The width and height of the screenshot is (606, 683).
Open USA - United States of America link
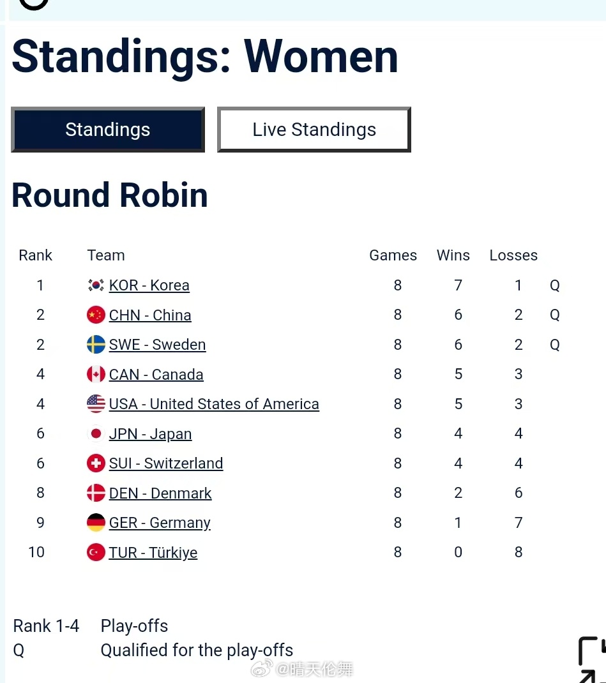pos(214,404)
